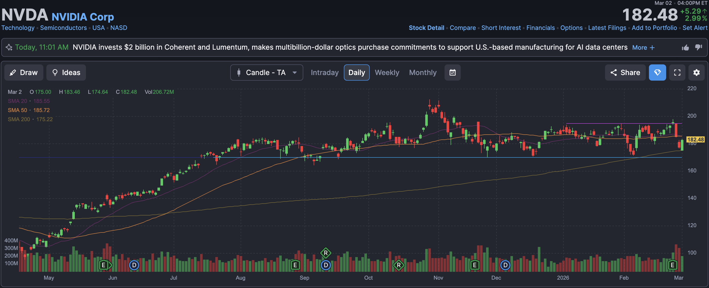Click the AI sparkle star icon
The height and width of the screenshot is (288, 709).
coord(9,47)
